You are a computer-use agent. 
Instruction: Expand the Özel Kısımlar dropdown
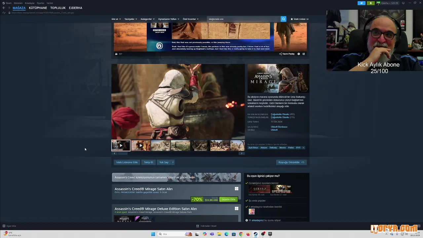coord(191,19)
